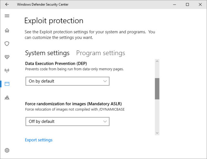
Task: Maximize the Windows Defender Security Center window
Action: [187, 5]
